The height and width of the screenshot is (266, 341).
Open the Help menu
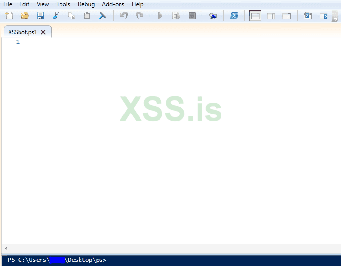point(138,4)
